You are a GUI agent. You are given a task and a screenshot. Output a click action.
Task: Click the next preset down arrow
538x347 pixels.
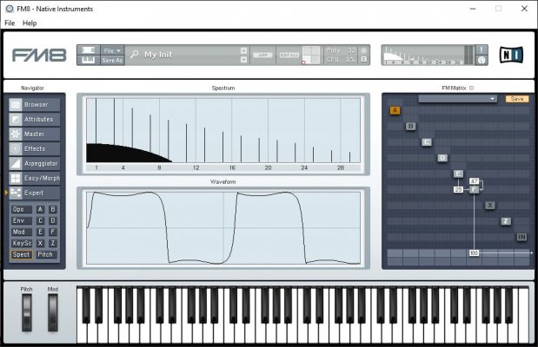[243, 60]
